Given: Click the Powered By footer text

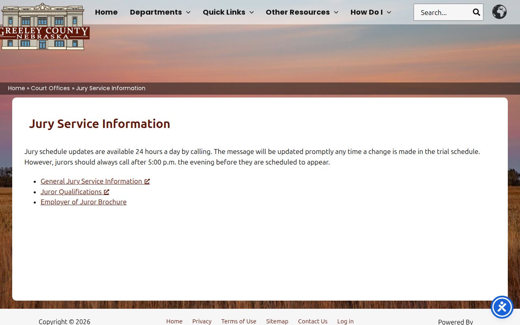Looking at the screenshot, I should [x=455, y=322].
